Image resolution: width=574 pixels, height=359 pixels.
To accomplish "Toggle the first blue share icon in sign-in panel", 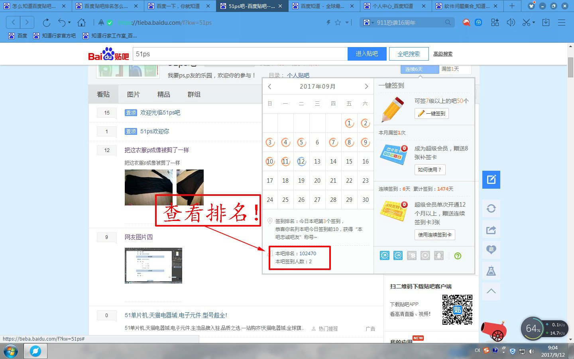I will pyautogui.click(x=384, y=255).
